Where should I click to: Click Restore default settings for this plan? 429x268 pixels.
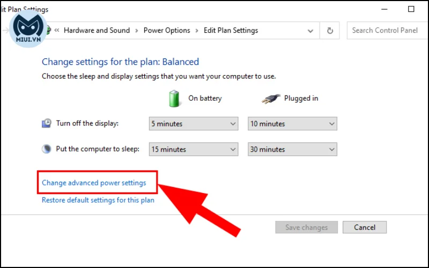click(x=98, y=200)
